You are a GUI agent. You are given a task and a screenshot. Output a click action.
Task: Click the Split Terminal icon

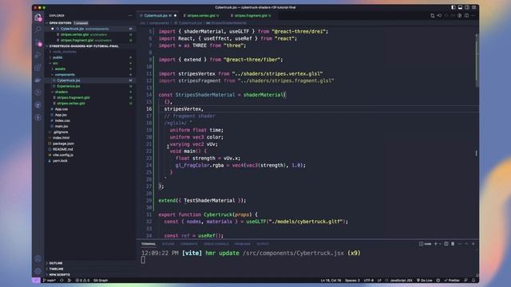[x=446, y=244]
